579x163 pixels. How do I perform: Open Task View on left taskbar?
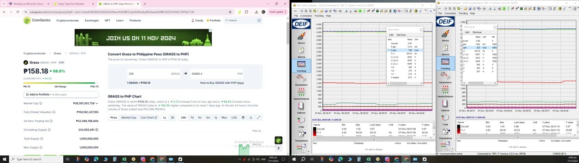click(x=67, y=159)
